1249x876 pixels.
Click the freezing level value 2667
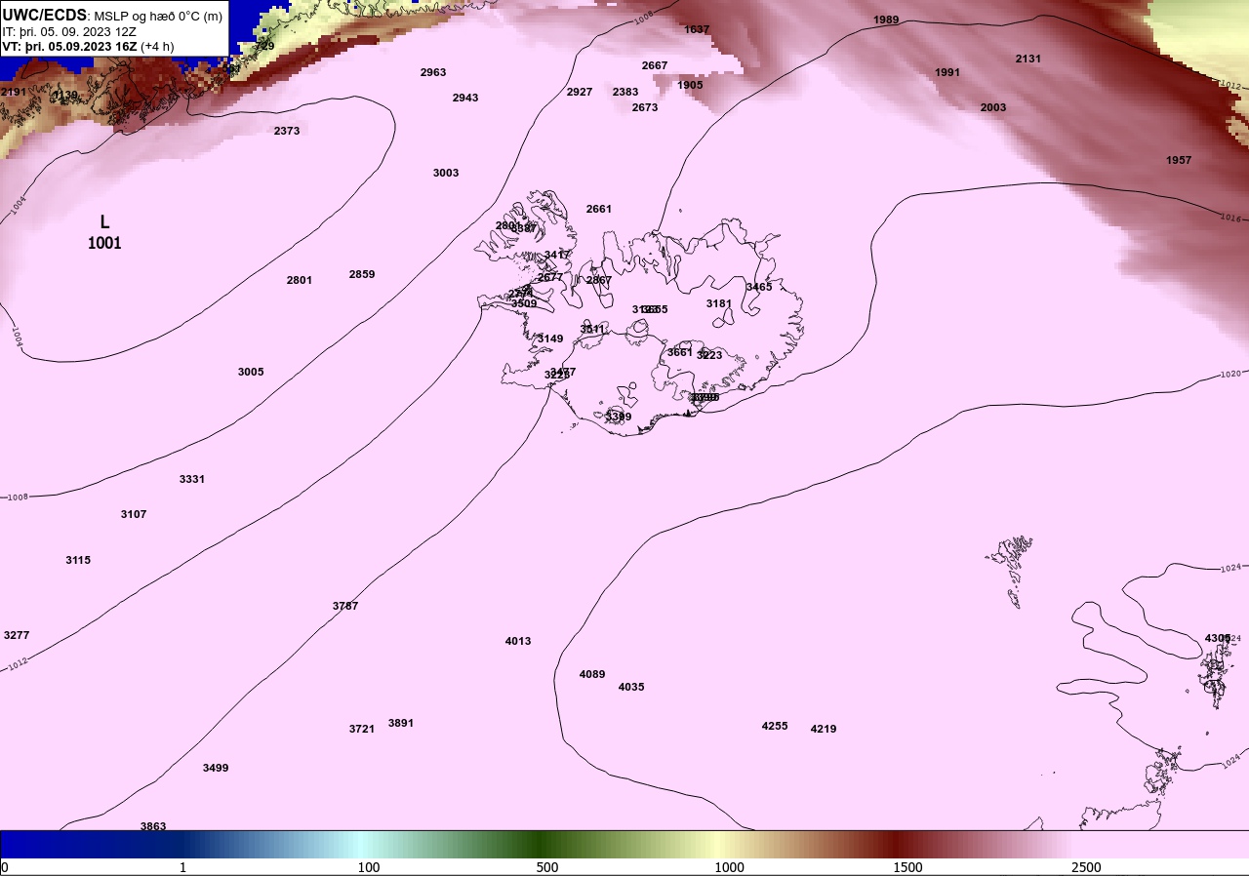click(655, 65)
